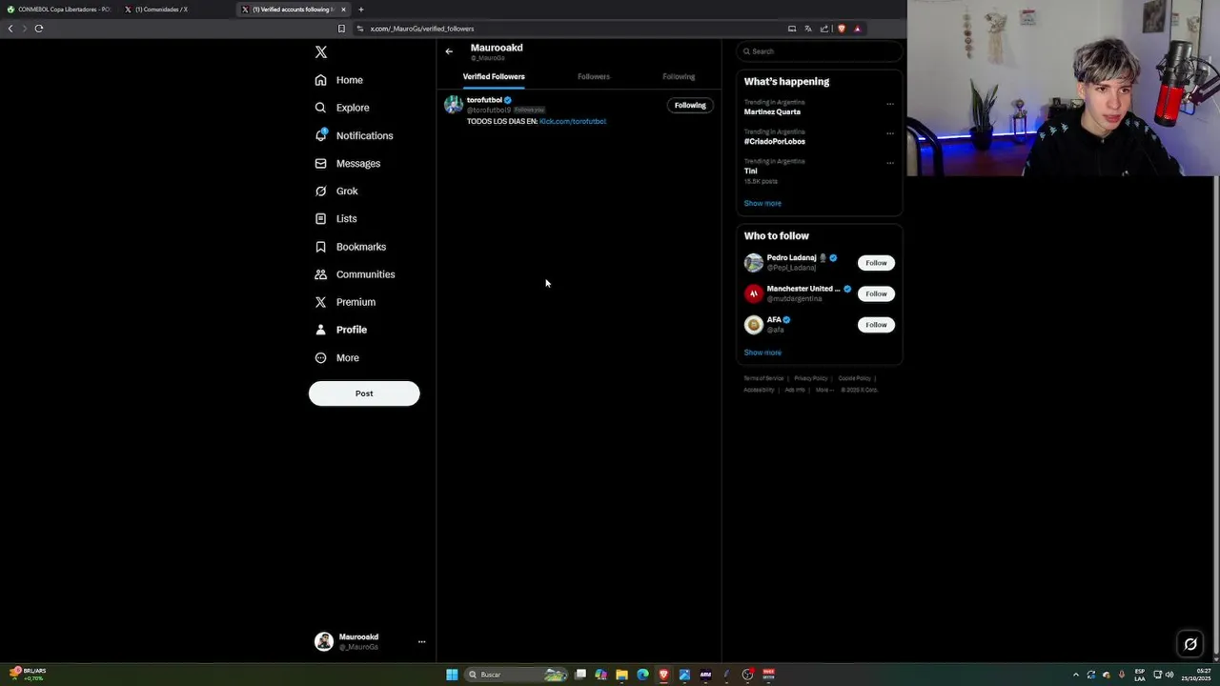Open Notifications from sidebar
The width and height of the screenshot is (1220, 686).
tap(354, 135)
